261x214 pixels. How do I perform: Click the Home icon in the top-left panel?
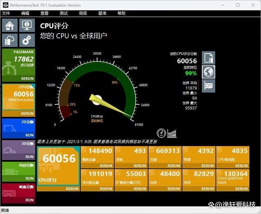(x=10, y=25)
